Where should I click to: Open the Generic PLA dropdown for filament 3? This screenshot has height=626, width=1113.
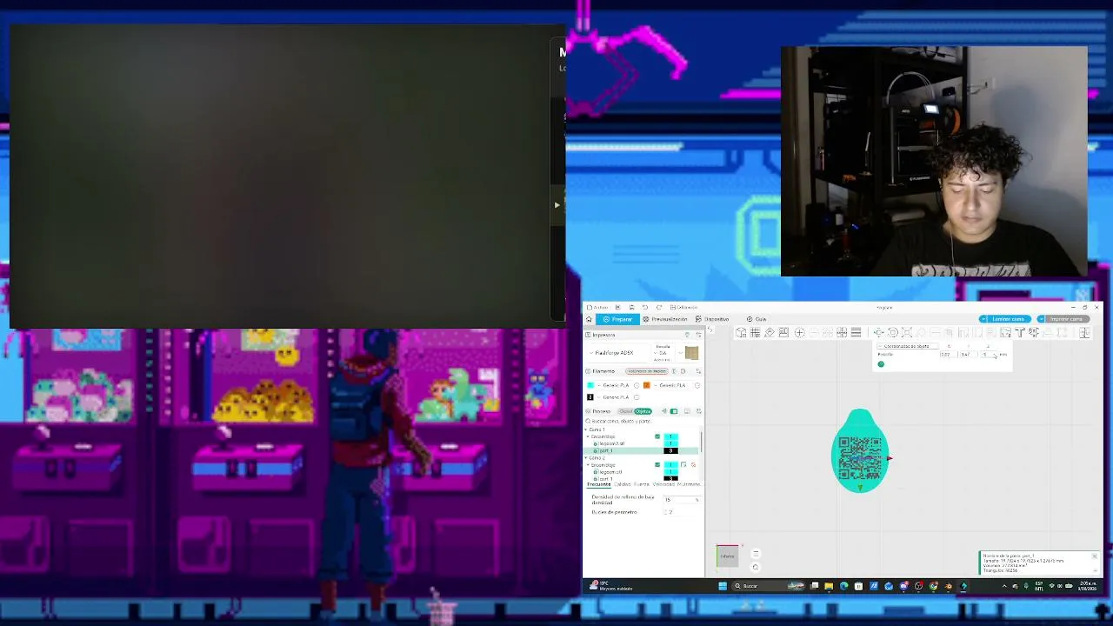coord(614,397)
